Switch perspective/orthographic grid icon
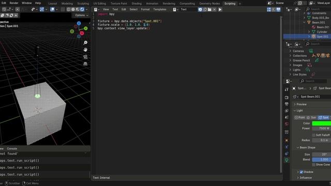Image resolution: width=331 pixels, height=186 pixels. [x=85, y=64]
